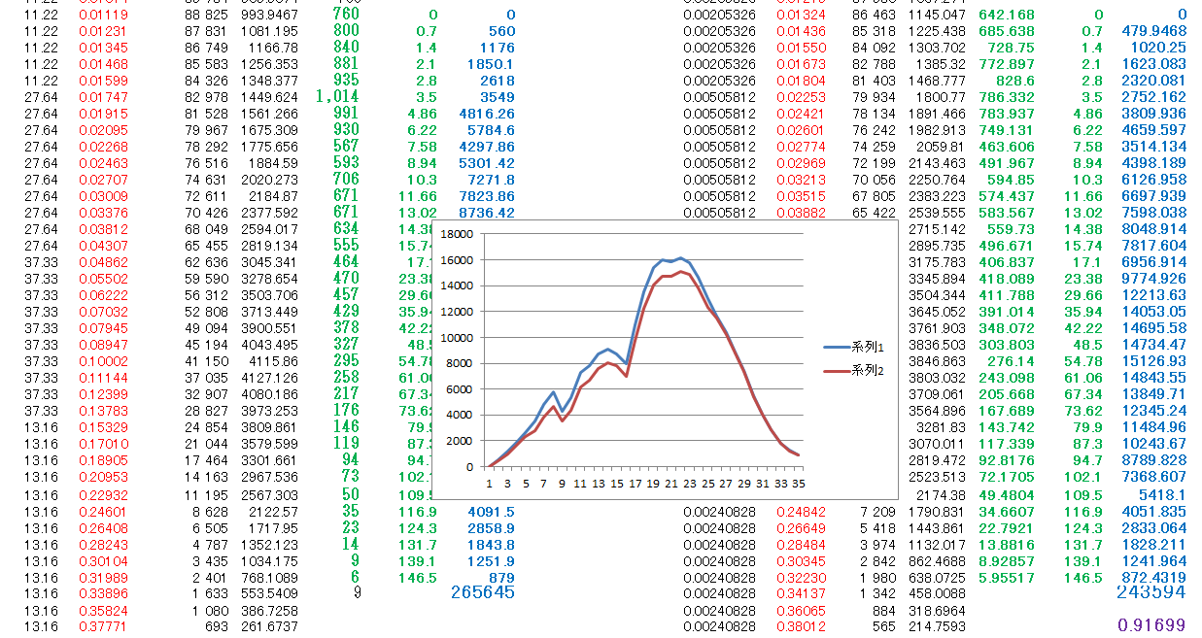Screen dimensions: 1202x638
Task: Click the red 系列2 legend line marker
Action: pos(836,370)
